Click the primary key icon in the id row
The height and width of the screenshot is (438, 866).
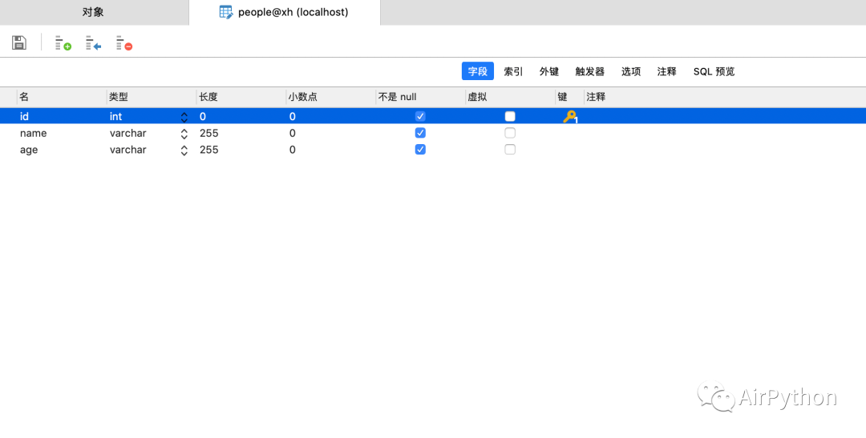tap(570, 116)
